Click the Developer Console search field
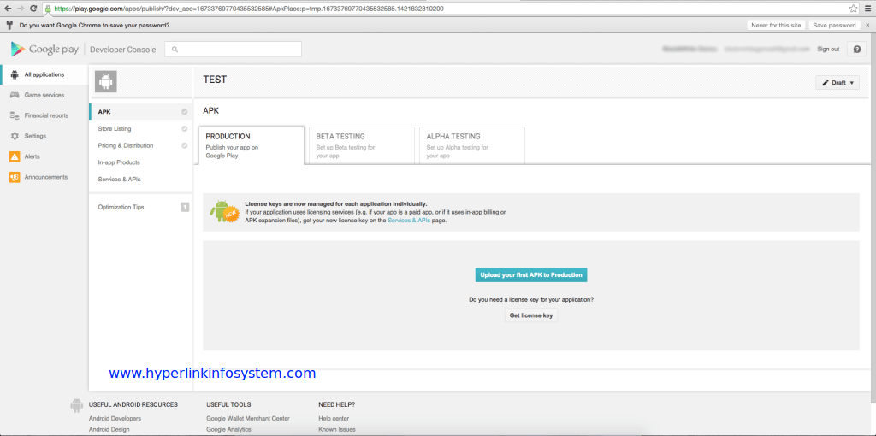Image resolution: width=876 pixels, height=436 pixels. [233, 49]
